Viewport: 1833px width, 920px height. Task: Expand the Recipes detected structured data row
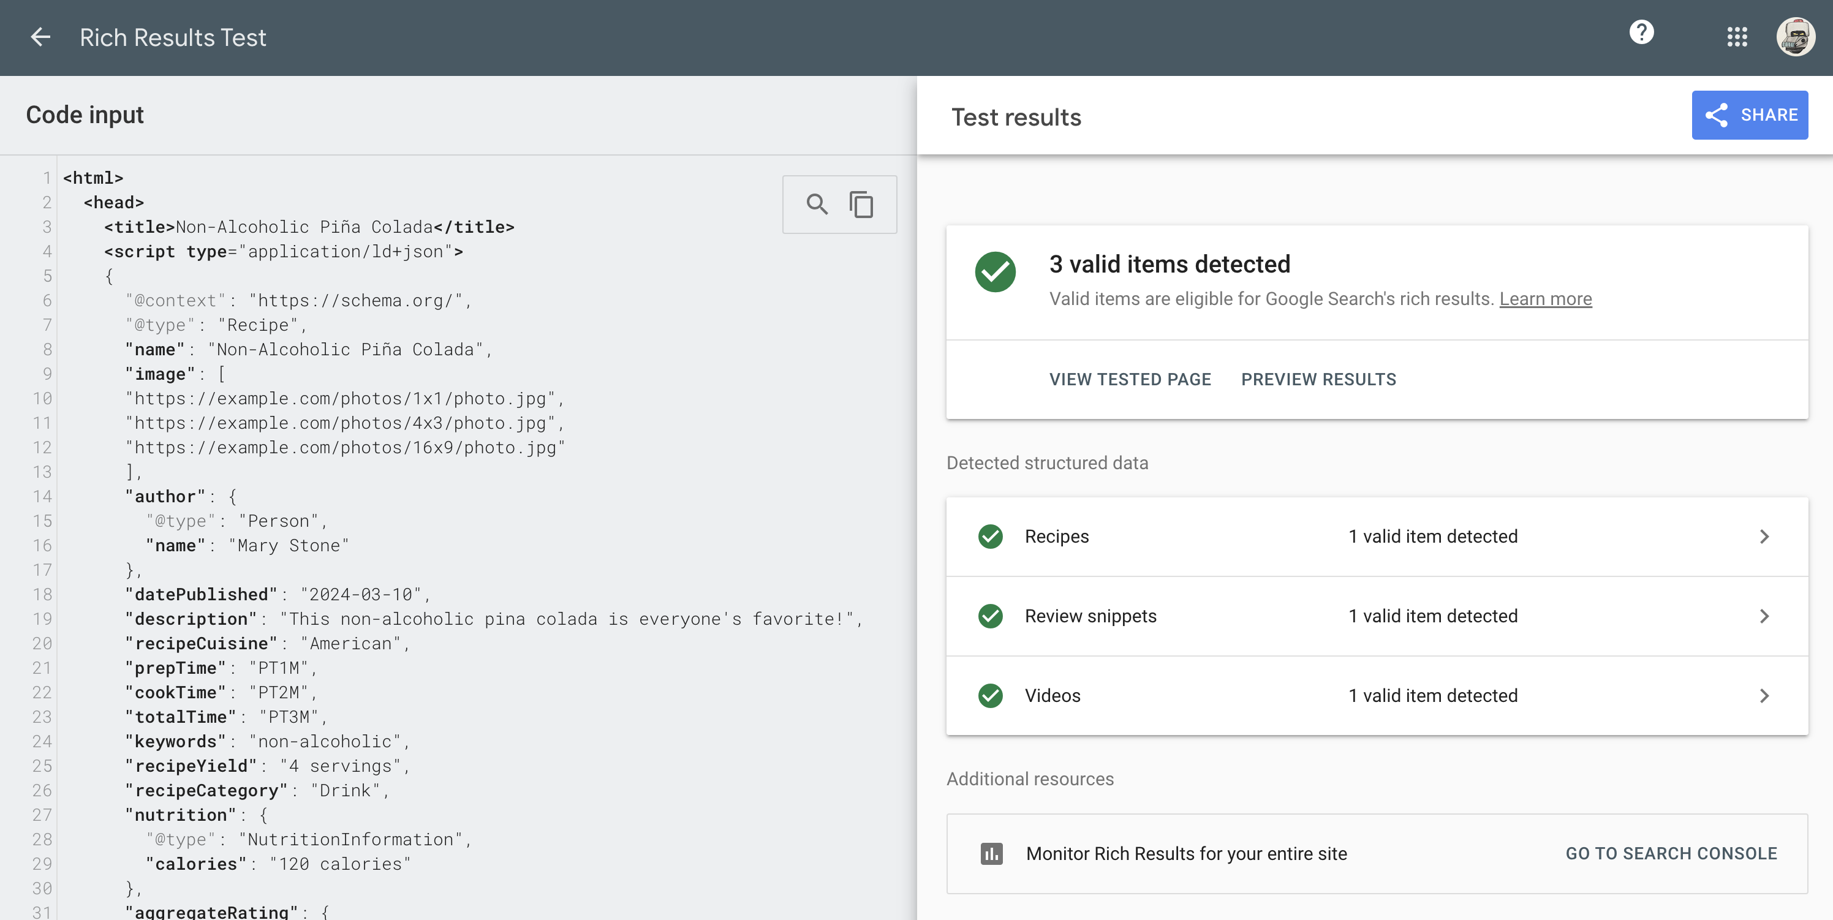(x=1764, y=537)
